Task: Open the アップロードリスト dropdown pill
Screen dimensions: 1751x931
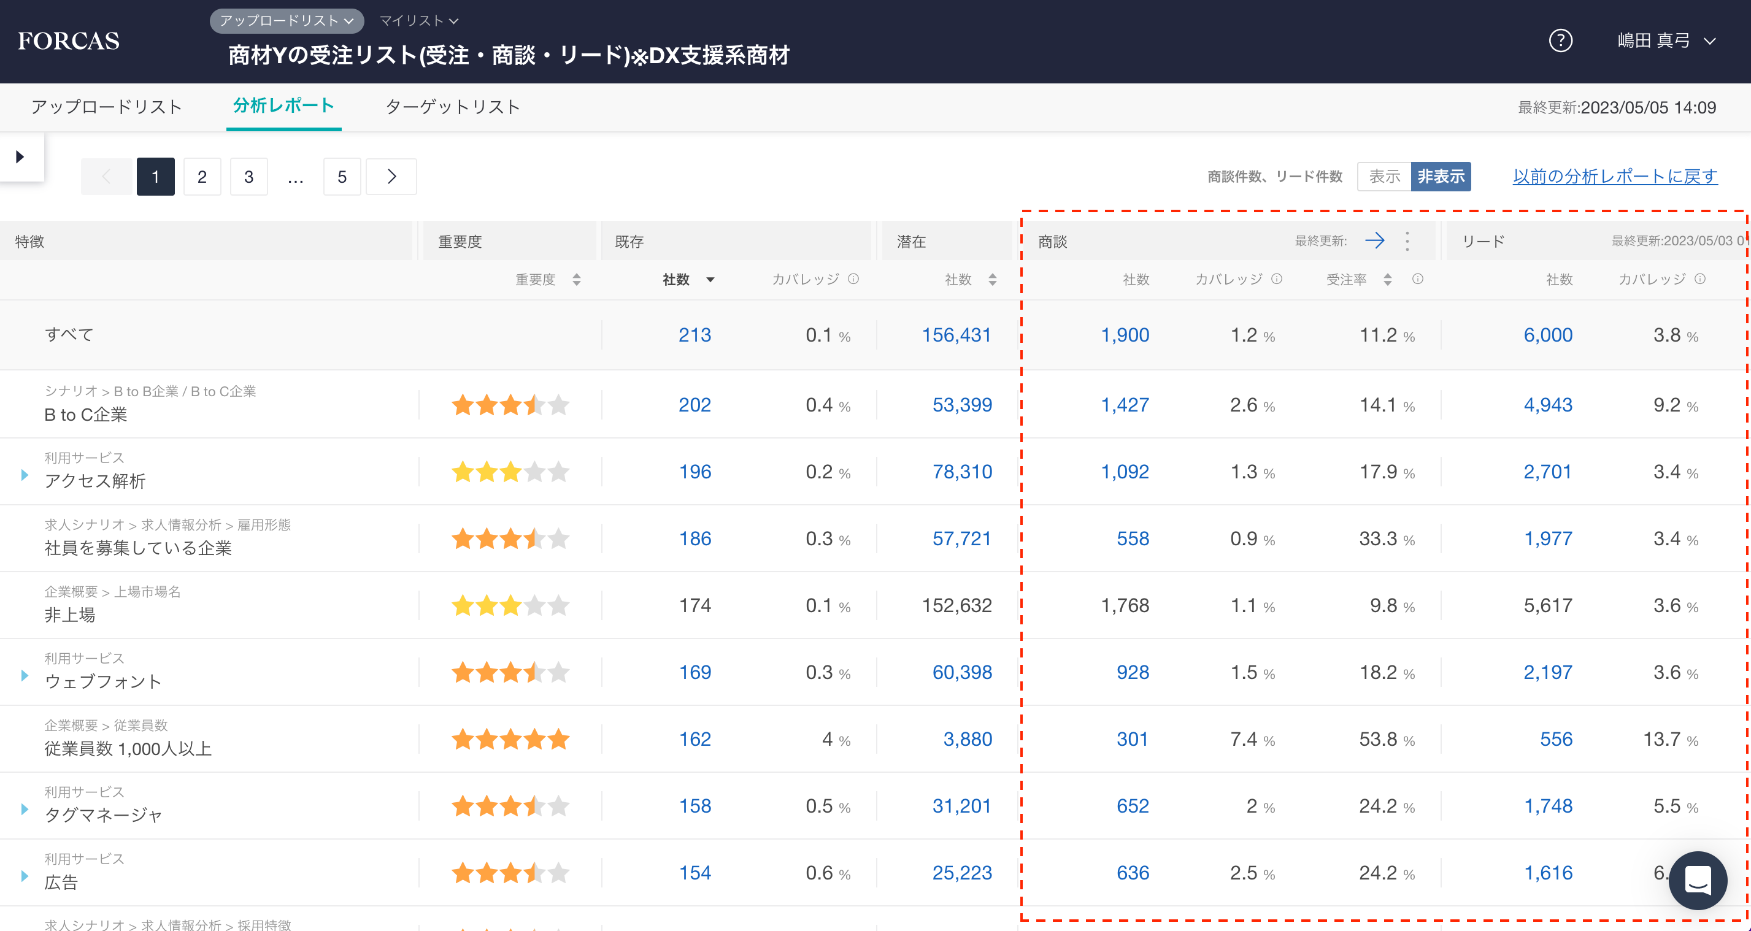Action: pyautogui.click(x=286, y=21)
